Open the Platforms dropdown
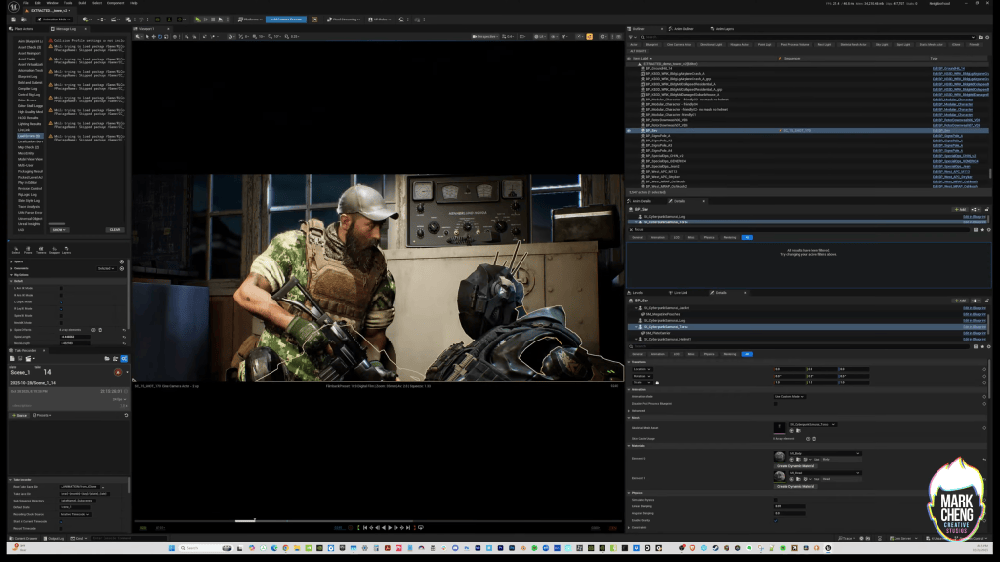Viewport: 1000px width, 562px height. 250,20
